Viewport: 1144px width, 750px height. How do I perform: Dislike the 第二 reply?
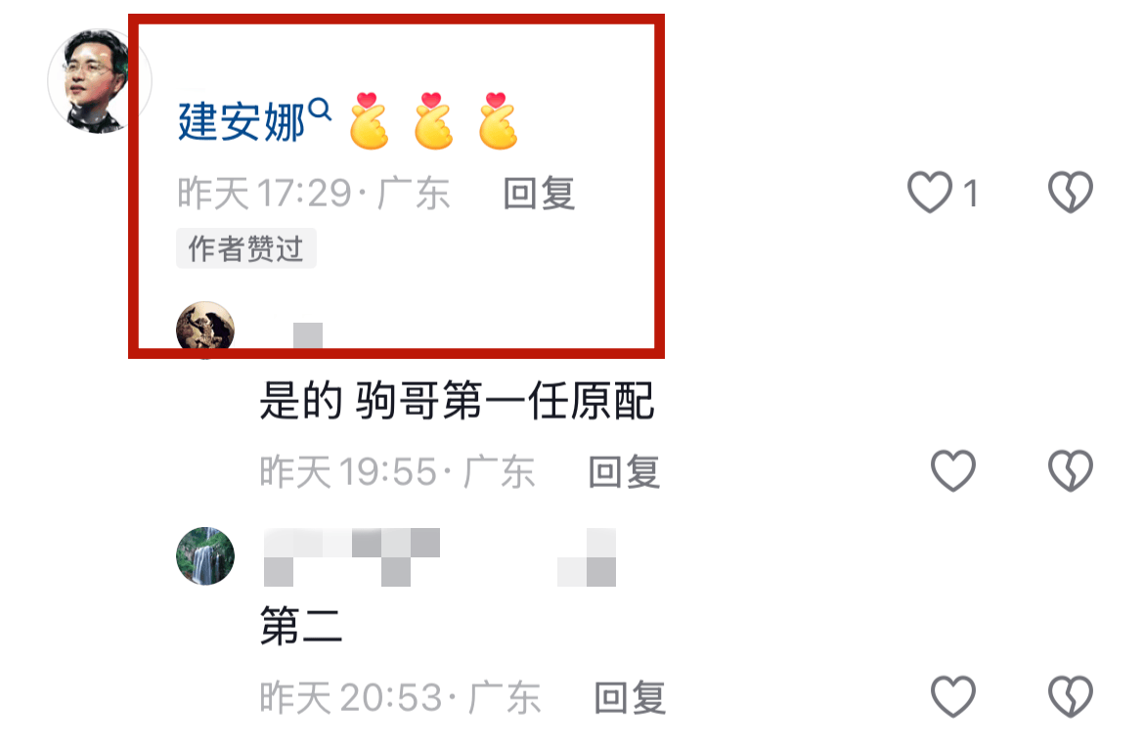(1071, 697)
